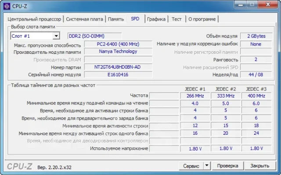Click the Номер партии label

coord(66,67)
